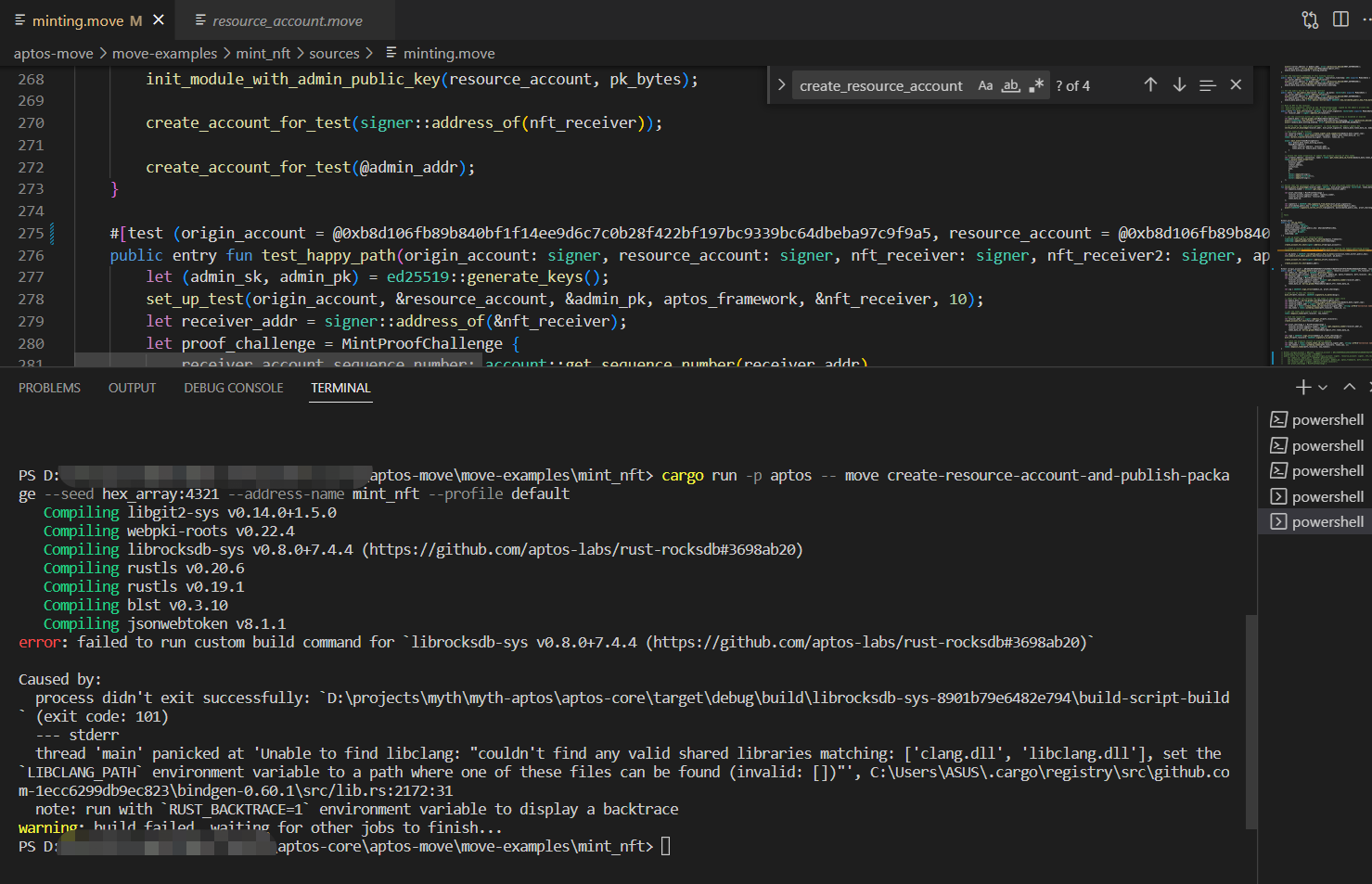
Task: Click 'Compiling libgit2-sys v0.14.0+1.5.0' line
Action: tap(190, 512)
